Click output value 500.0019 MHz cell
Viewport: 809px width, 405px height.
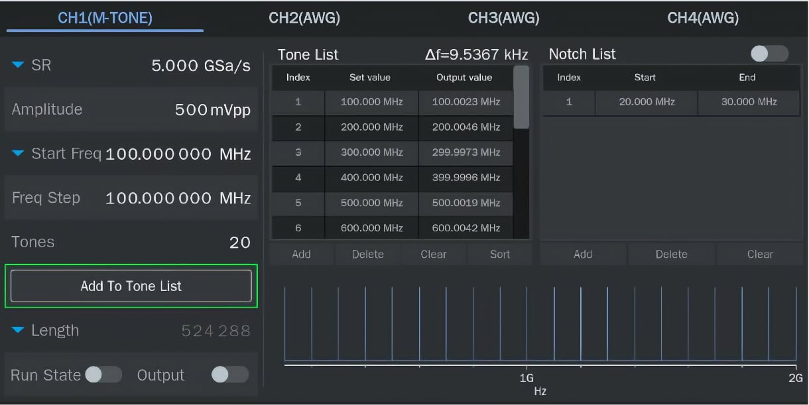pos(466,202)
